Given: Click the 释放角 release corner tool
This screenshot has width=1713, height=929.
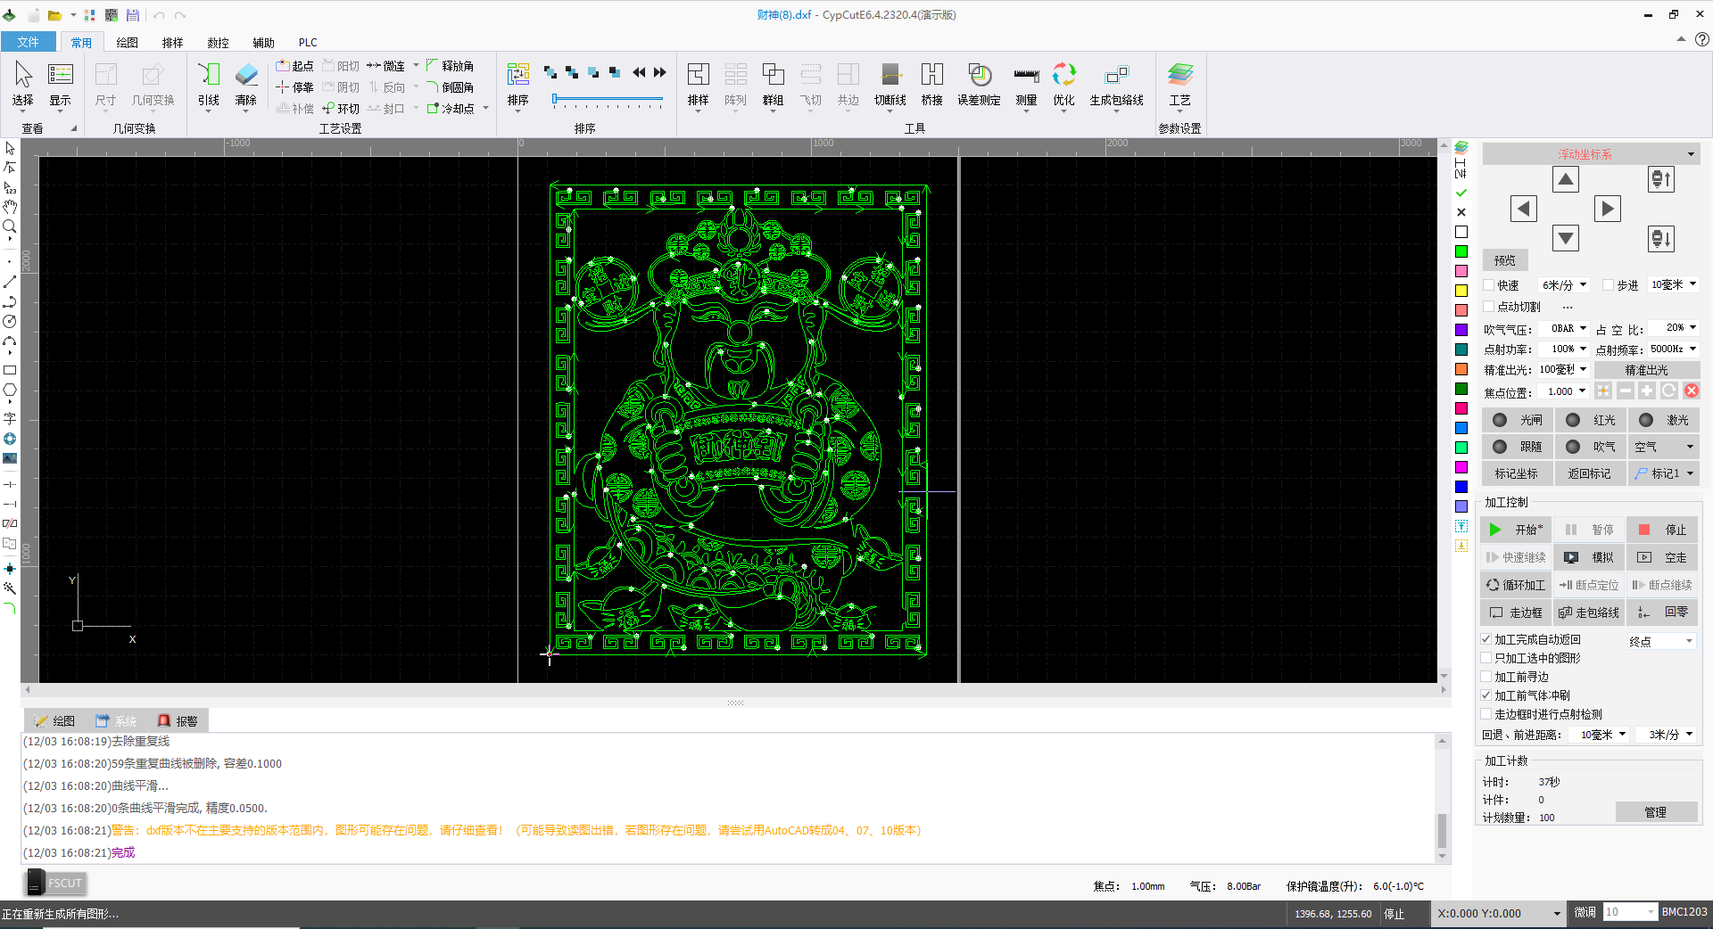Looking at the screenshot, I should pos(451,66).
